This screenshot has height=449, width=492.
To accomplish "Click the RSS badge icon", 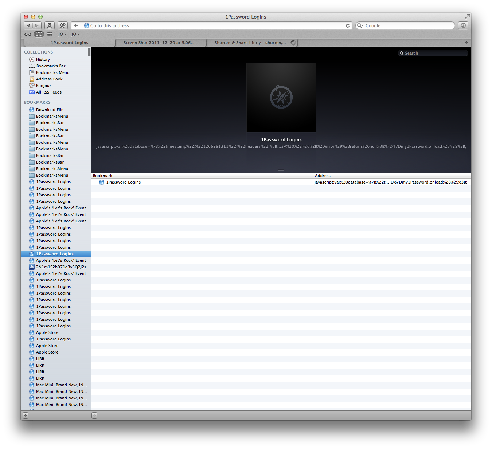I will click(32, 92).
